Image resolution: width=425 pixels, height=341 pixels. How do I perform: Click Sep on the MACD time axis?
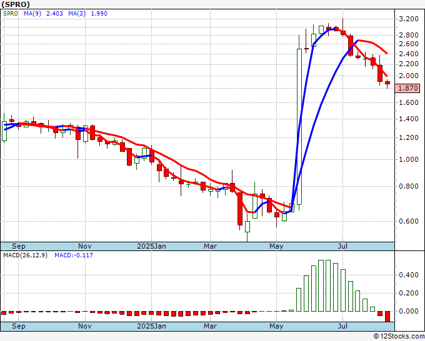click(x=18, y=326)
